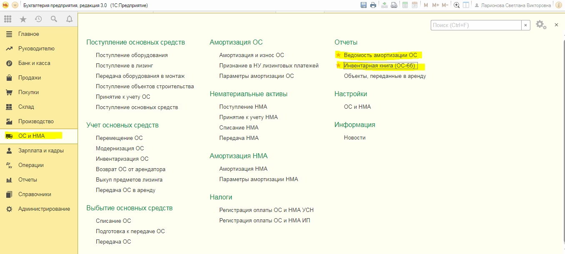Open the History clock icon

[38, 19]
